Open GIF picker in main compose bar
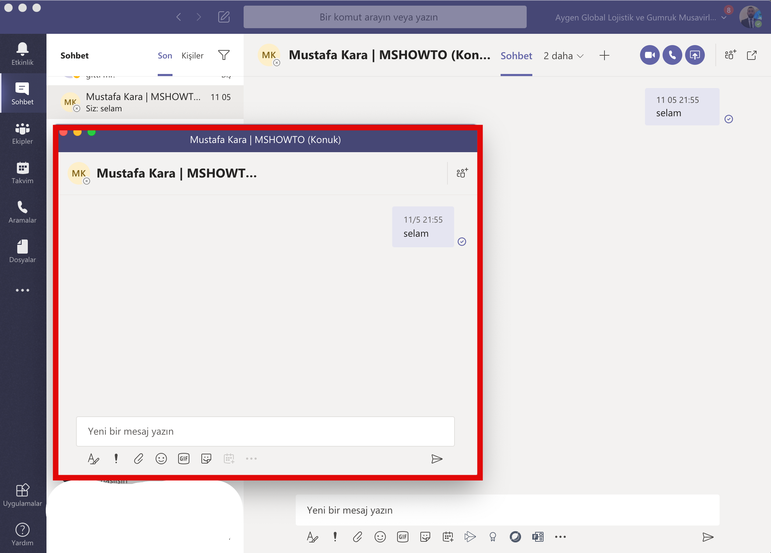Screen dimensions: 771x553 tap(403, 537)
